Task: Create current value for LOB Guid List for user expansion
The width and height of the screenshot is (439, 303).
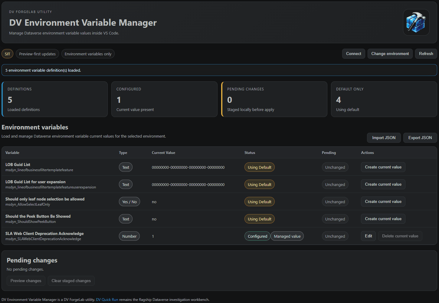Action: tap(383, 184)
